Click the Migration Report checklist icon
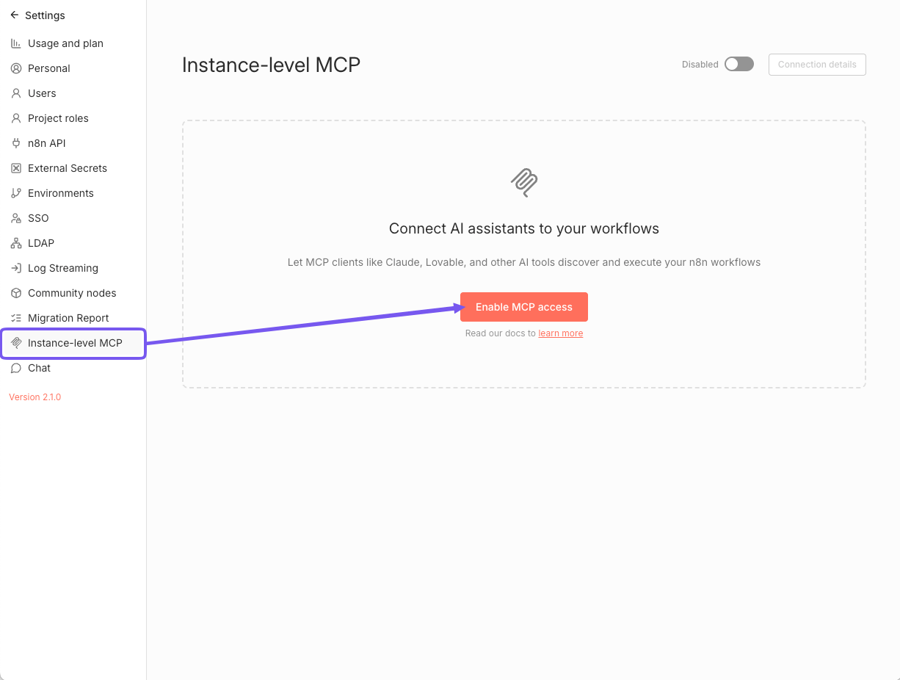The width and height of the screenshot is (900, 680). (16, 318)
